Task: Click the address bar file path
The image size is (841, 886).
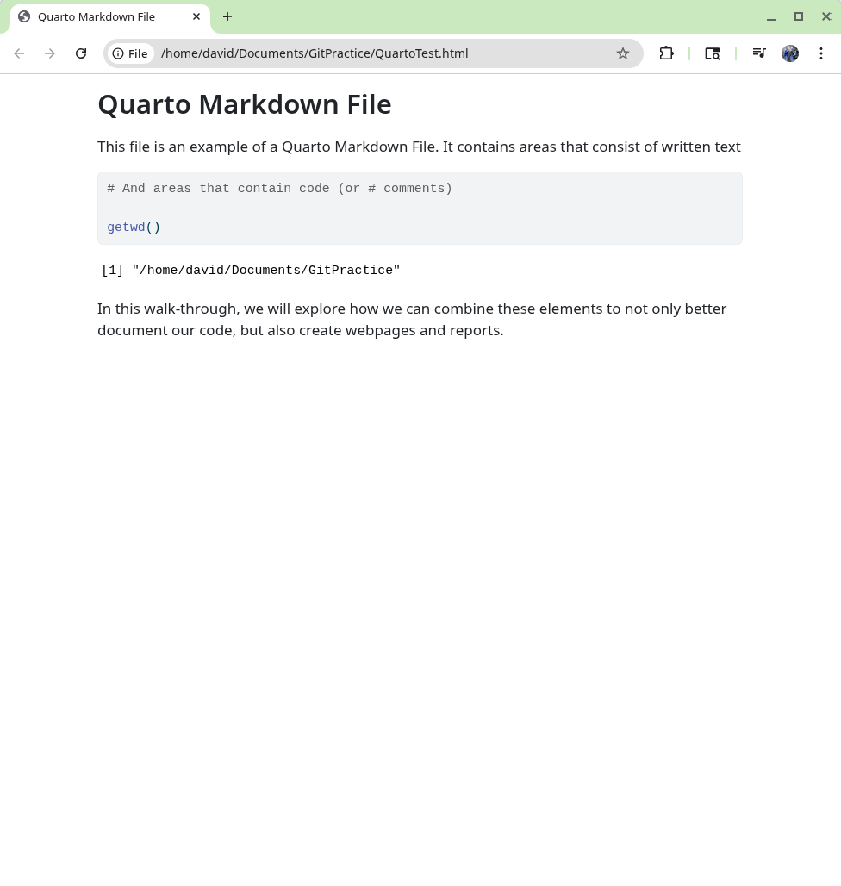Action: [x=315, y=53]
